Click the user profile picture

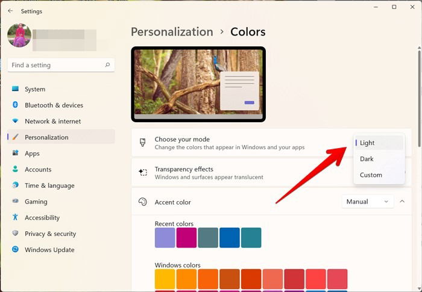(19, 36)
